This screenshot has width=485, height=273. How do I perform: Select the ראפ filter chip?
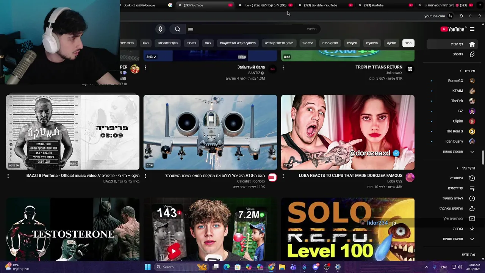208,43
